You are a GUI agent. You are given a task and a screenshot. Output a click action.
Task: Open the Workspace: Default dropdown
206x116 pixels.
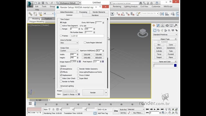[69, 3]
